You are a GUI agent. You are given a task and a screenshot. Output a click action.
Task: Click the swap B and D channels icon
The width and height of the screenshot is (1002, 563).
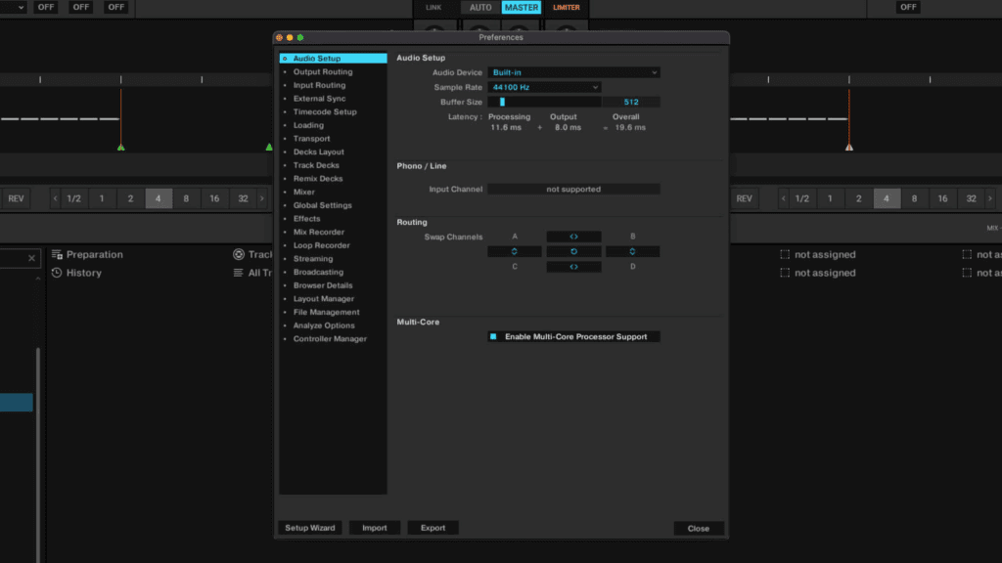632,252
